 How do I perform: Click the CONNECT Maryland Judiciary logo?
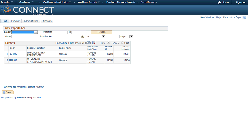pos(28,10)
